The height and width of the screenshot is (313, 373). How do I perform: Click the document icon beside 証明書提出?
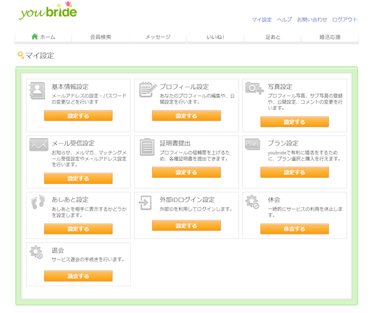146,146
